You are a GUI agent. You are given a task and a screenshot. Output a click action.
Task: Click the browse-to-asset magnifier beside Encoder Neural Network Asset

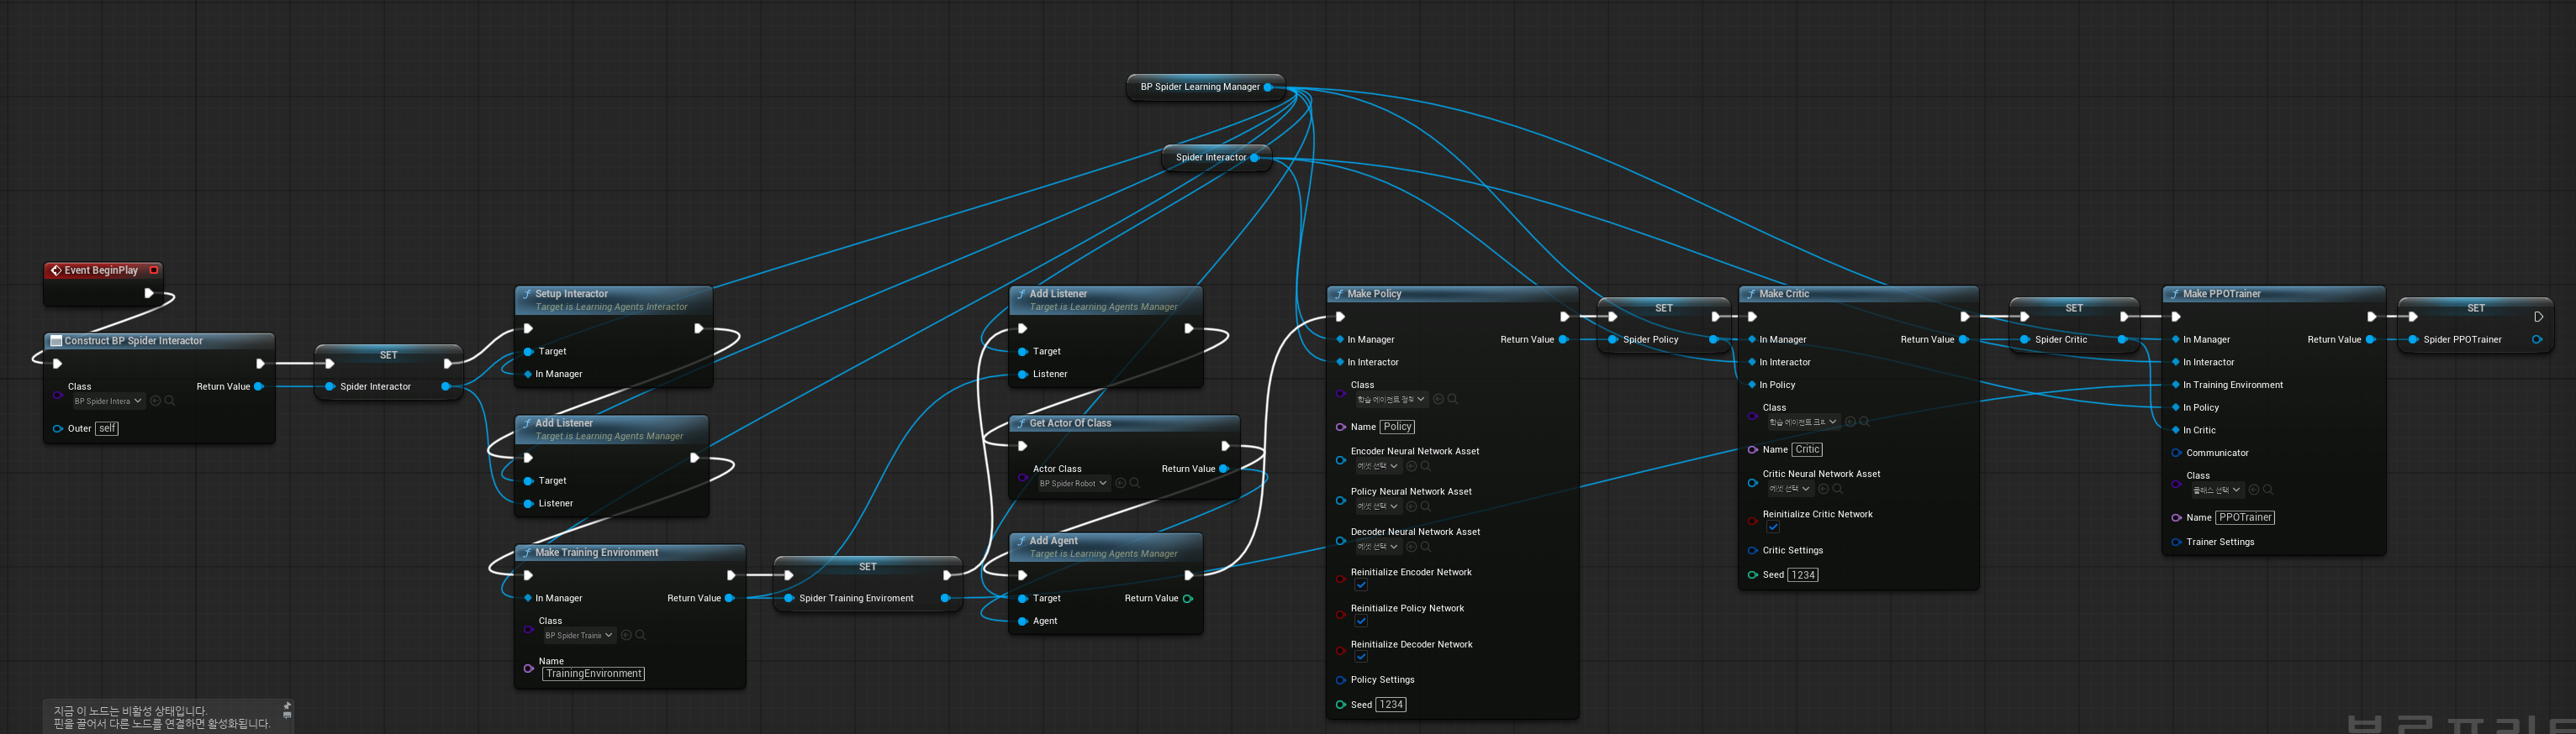[1426, 466]
